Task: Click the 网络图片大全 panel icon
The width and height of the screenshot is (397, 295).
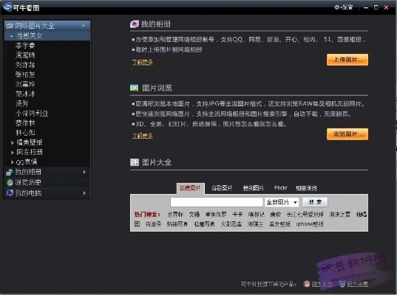Action: (10, 26)
